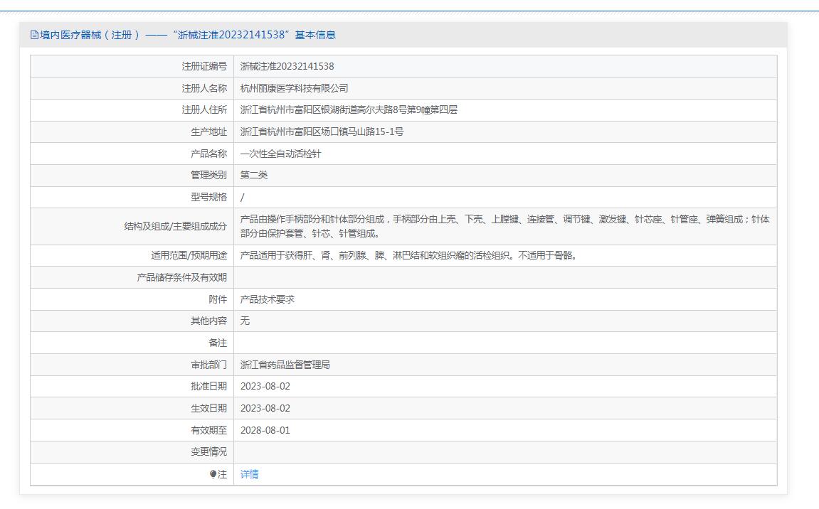The height and width of the screenshot is (509, 819).
Task: Click the 生效日期 label
Action: [x=209, y=408]
